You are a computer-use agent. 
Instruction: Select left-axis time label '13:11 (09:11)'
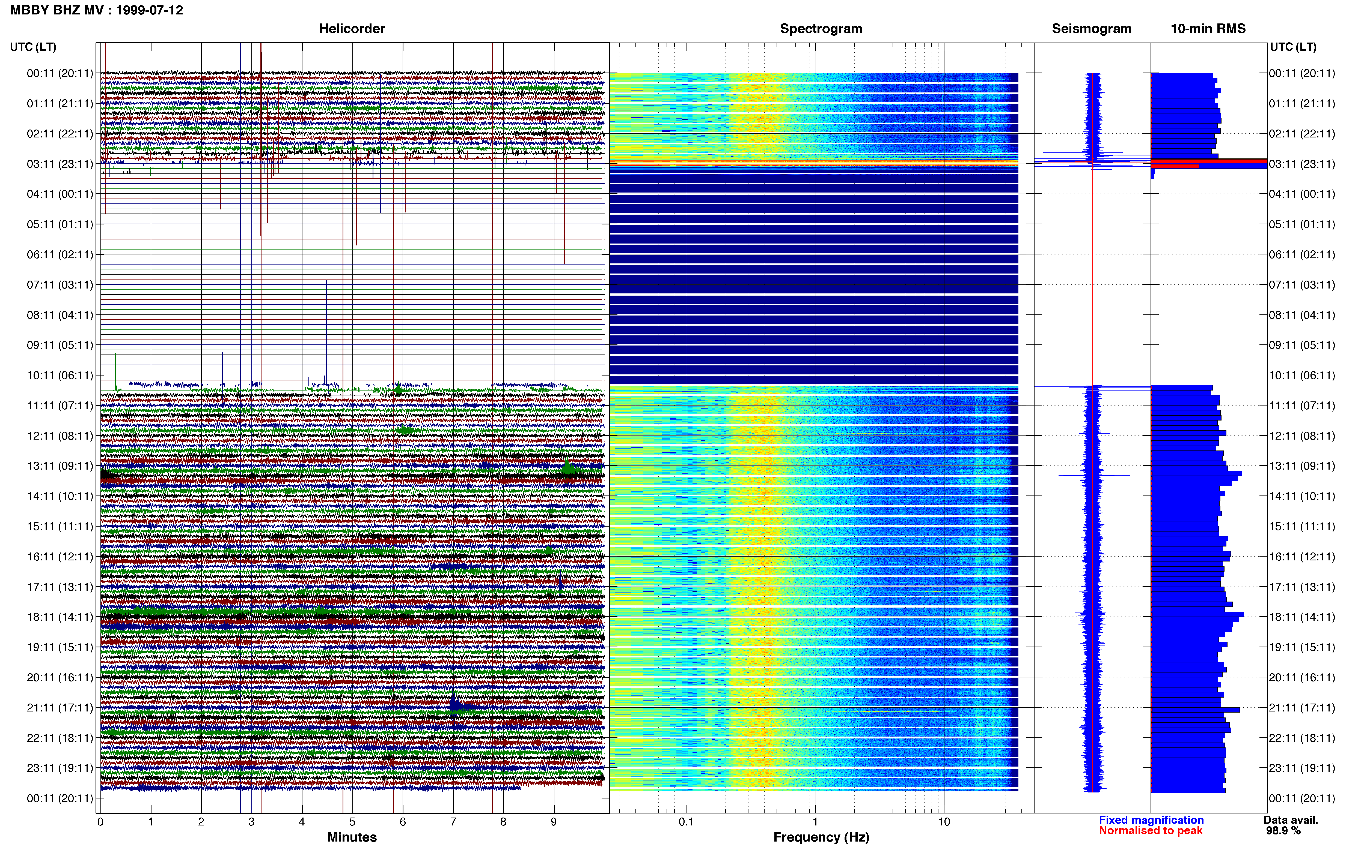click(60, 466)
